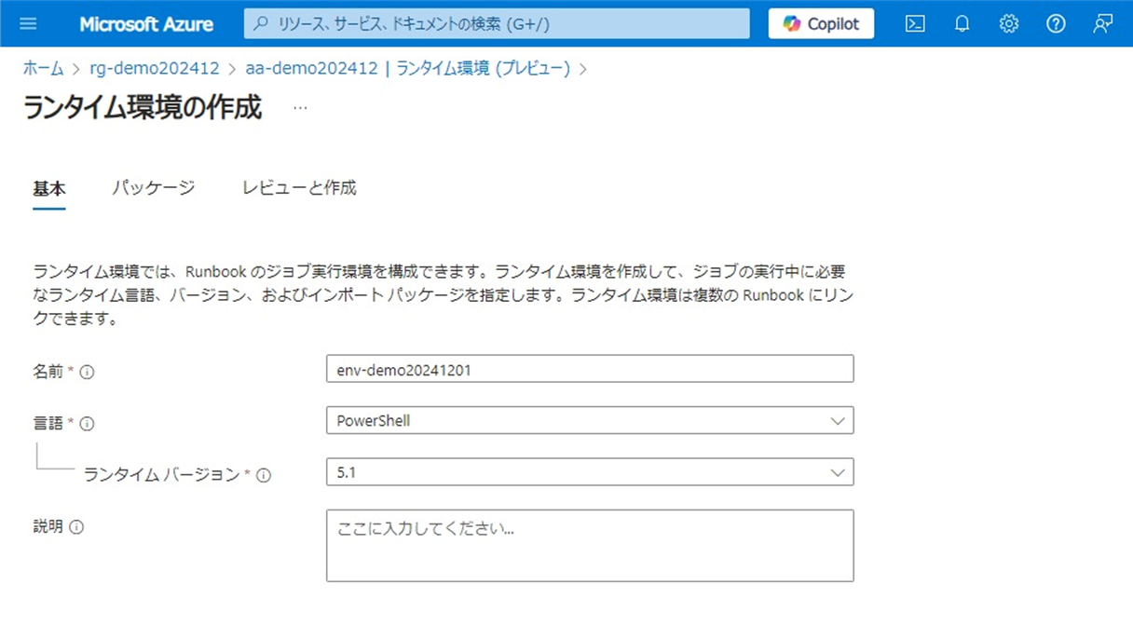Select the 基本 tab

[x=49, y=188]
